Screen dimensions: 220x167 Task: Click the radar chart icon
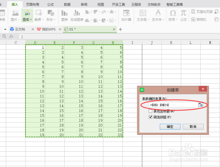(x=112, y=12)
